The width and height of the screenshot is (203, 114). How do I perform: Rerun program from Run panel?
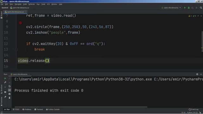[x=5, y=78]
